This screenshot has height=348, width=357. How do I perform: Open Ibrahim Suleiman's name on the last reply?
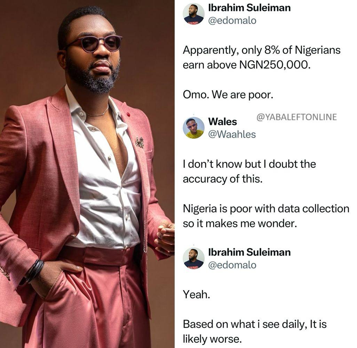coord(249,252)
